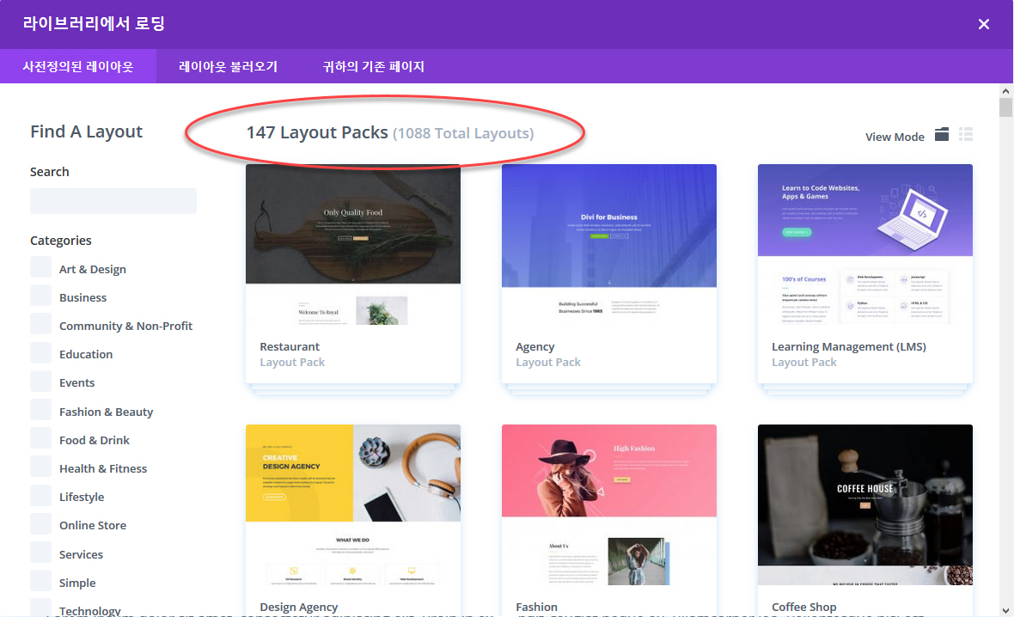Check the Food & Drink category
Screen dimensions: 1014x617
click(40, 438)
